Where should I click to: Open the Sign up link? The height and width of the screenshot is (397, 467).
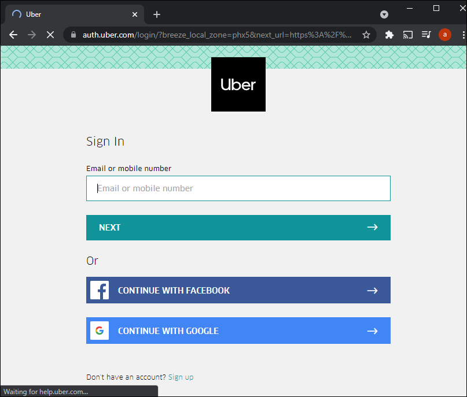pos(181,377)
